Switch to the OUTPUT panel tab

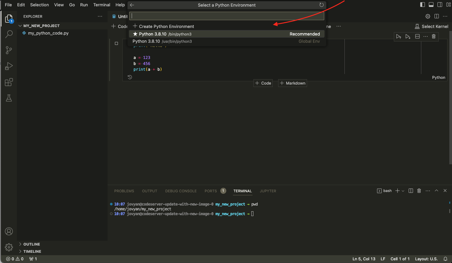point(150,191)
